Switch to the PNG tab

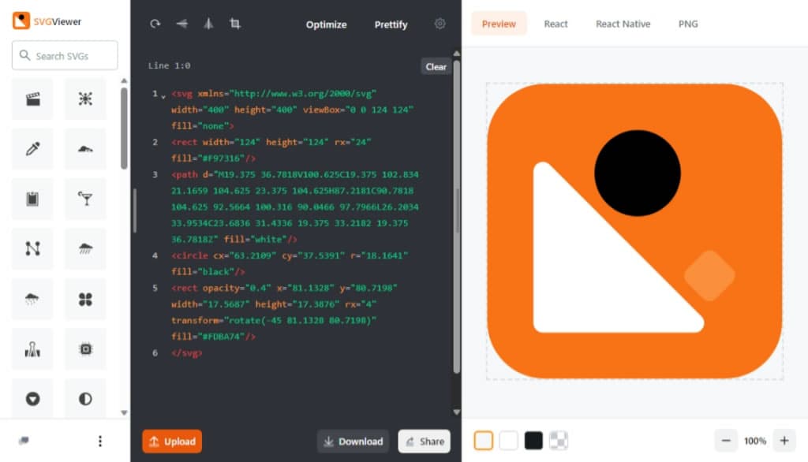click(688, 24)
